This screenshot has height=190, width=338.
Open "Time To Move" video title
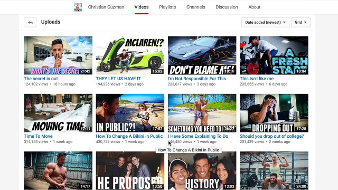(38, 136)
